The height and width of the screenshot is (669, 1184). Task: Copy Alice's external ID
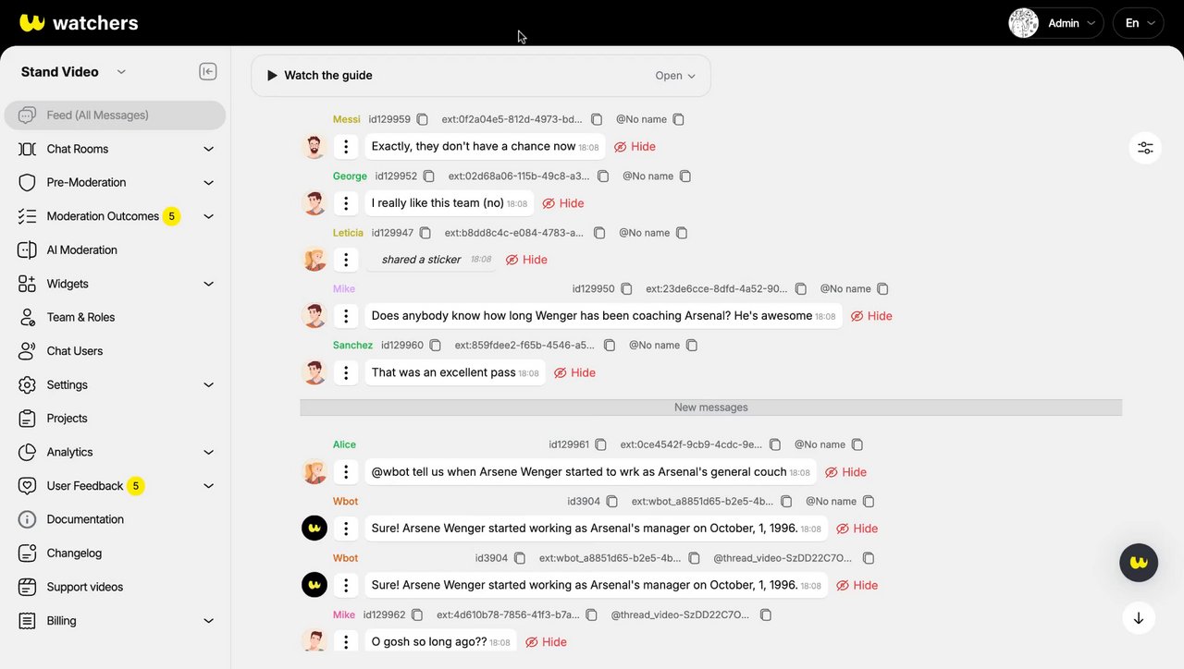pyautogui.click(x=775, y=444)
